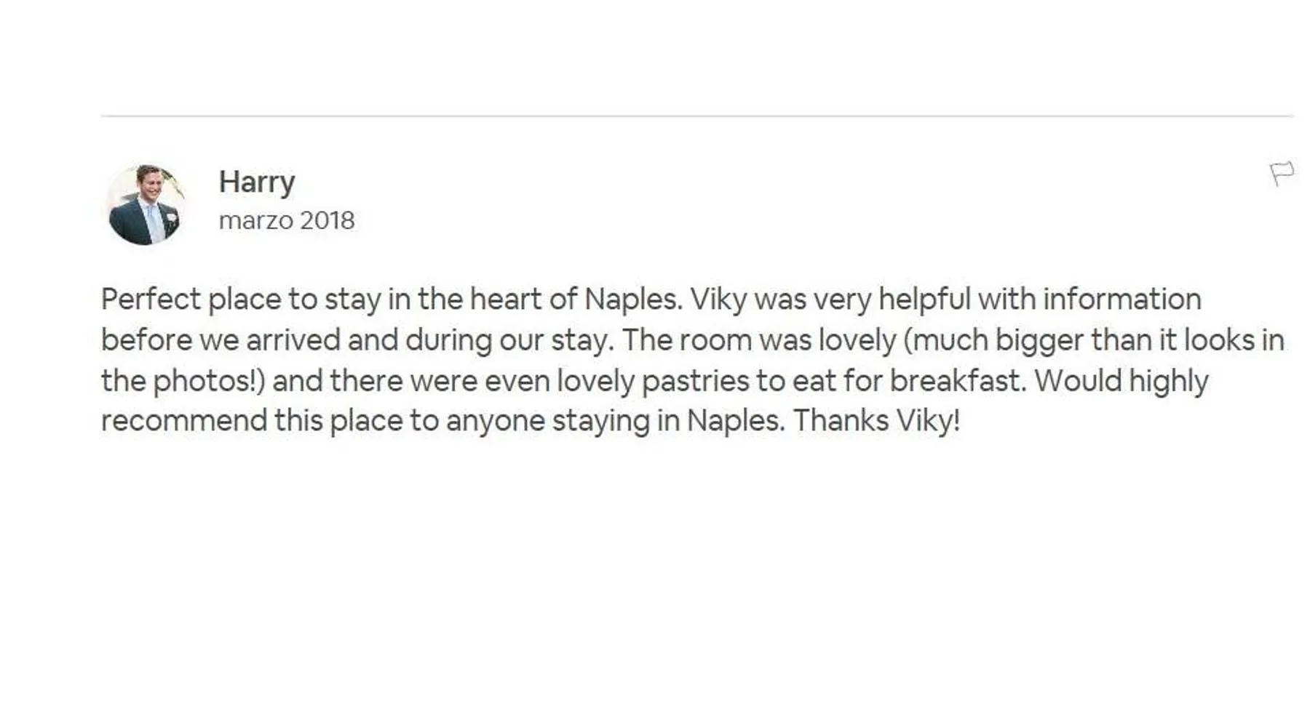Click the word "Perfect" starting the review
Image resolution: width=1310 pixels, height=727 pixels.
click(151, 300)
